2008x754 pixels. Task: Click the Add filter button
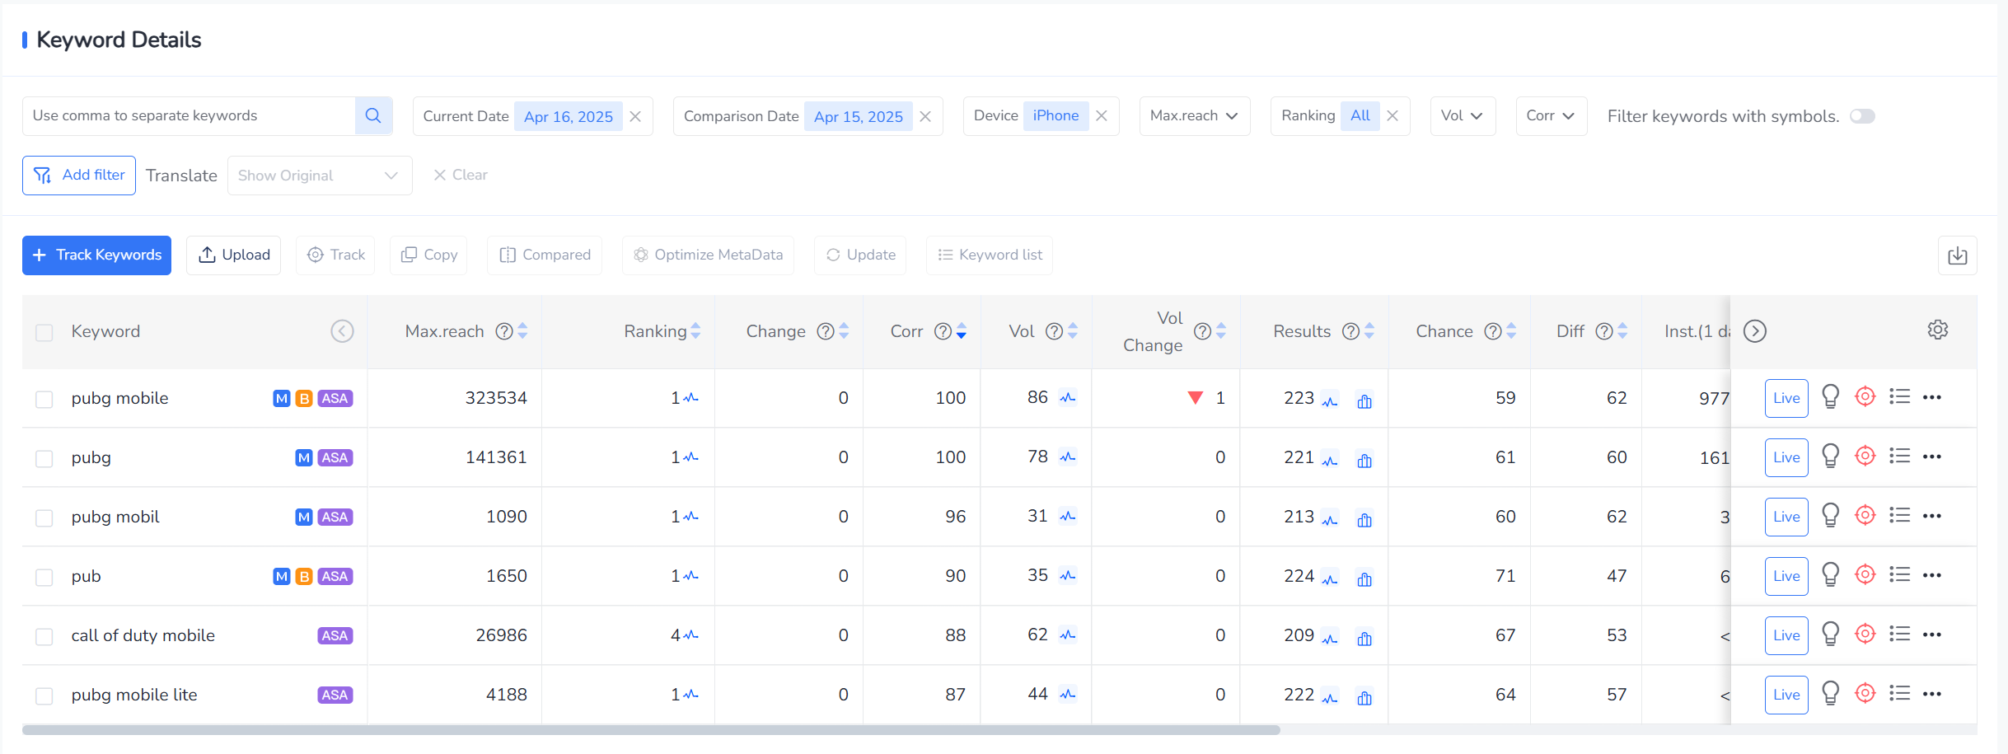click(x=79, y=176)
